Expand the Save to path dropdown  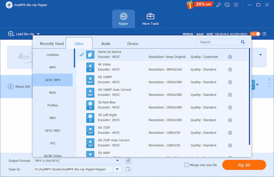[117, 169]
